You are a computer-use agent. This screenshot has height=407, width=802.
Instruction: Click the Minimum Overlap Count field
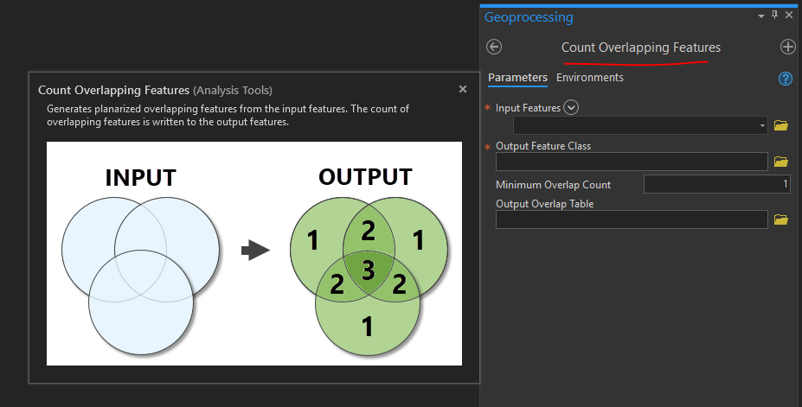tap(717, 184)
